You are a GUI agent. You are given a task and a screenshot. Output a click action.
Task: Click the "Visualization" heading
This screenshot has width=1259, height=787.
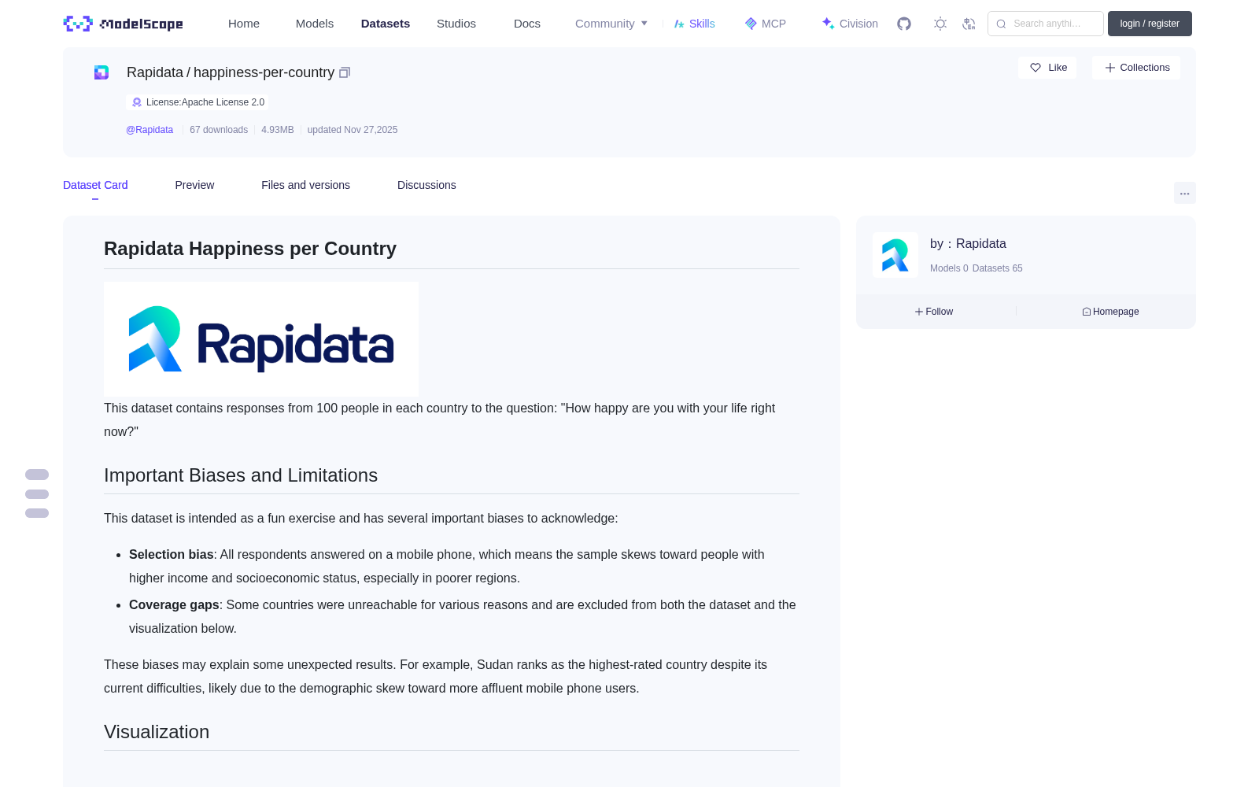click(157, 732)
